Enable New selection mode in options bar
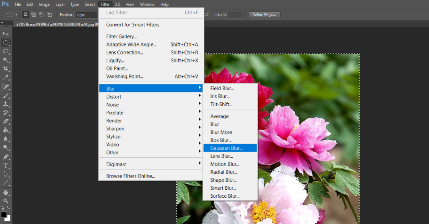This screenshot has width=429, height=224. pyautogui.click(x=25, y=15)
